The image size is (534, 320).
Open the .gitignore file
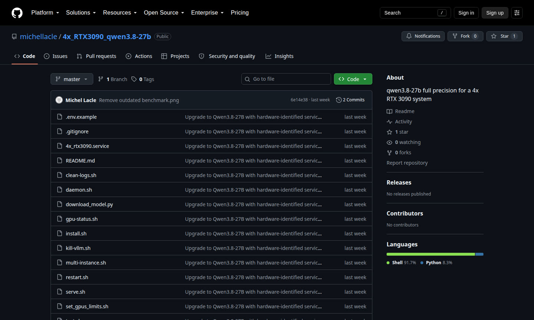coord(77,131)
